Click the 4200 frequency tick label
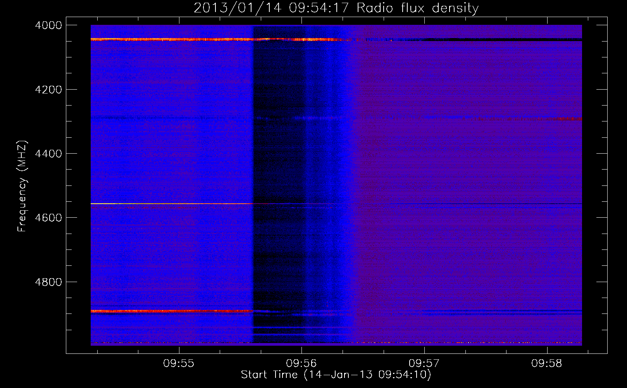 click(48, 90)
